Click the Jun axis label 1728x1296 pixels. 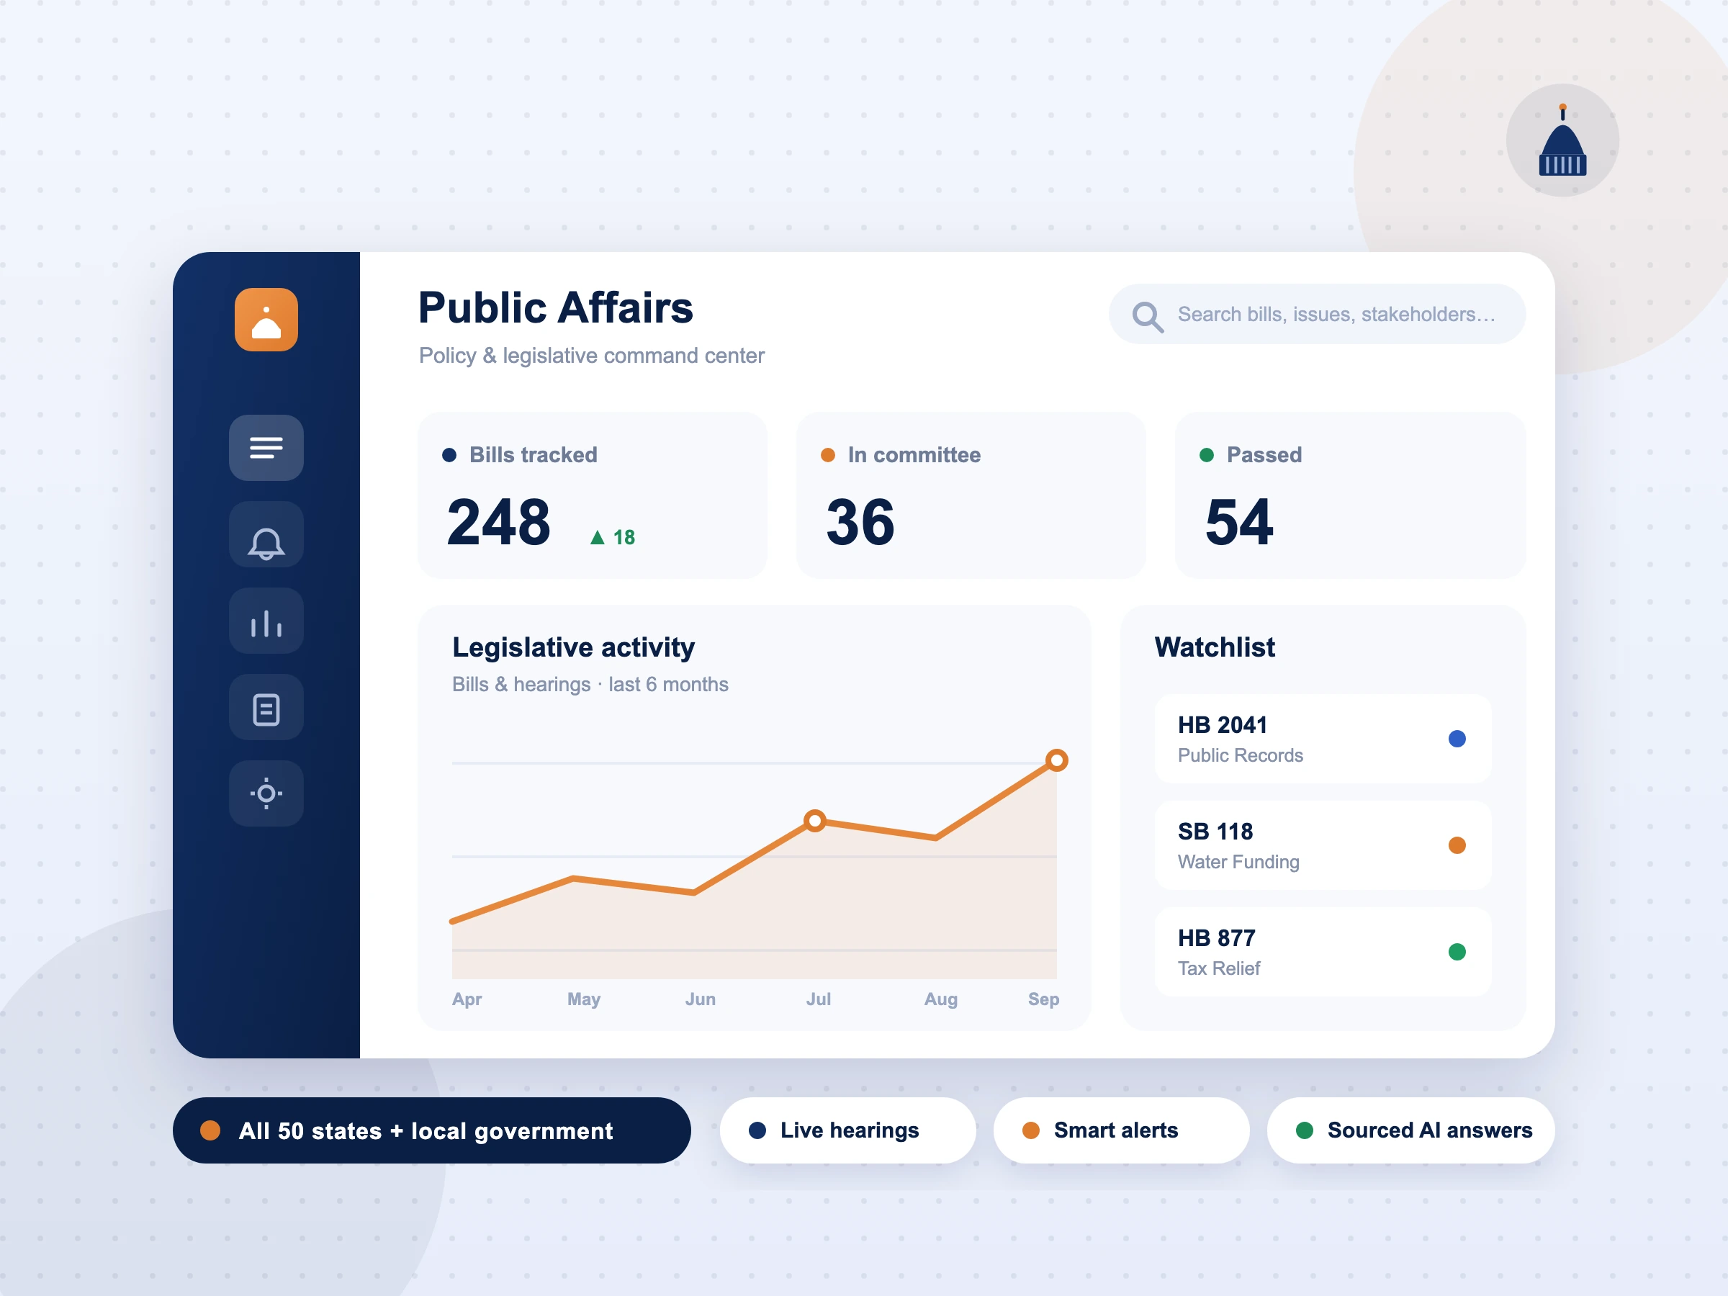tap(700, 999)
